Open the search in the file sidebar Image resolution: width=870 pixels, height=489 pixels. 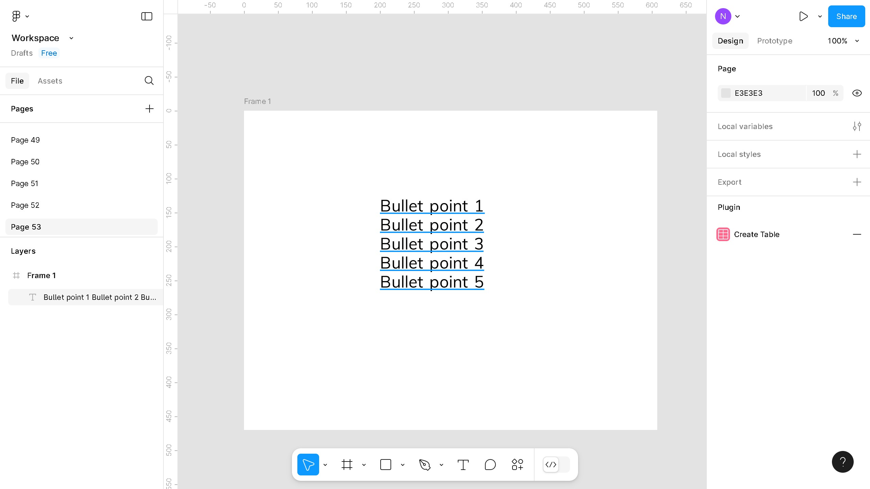pos(149,80)
